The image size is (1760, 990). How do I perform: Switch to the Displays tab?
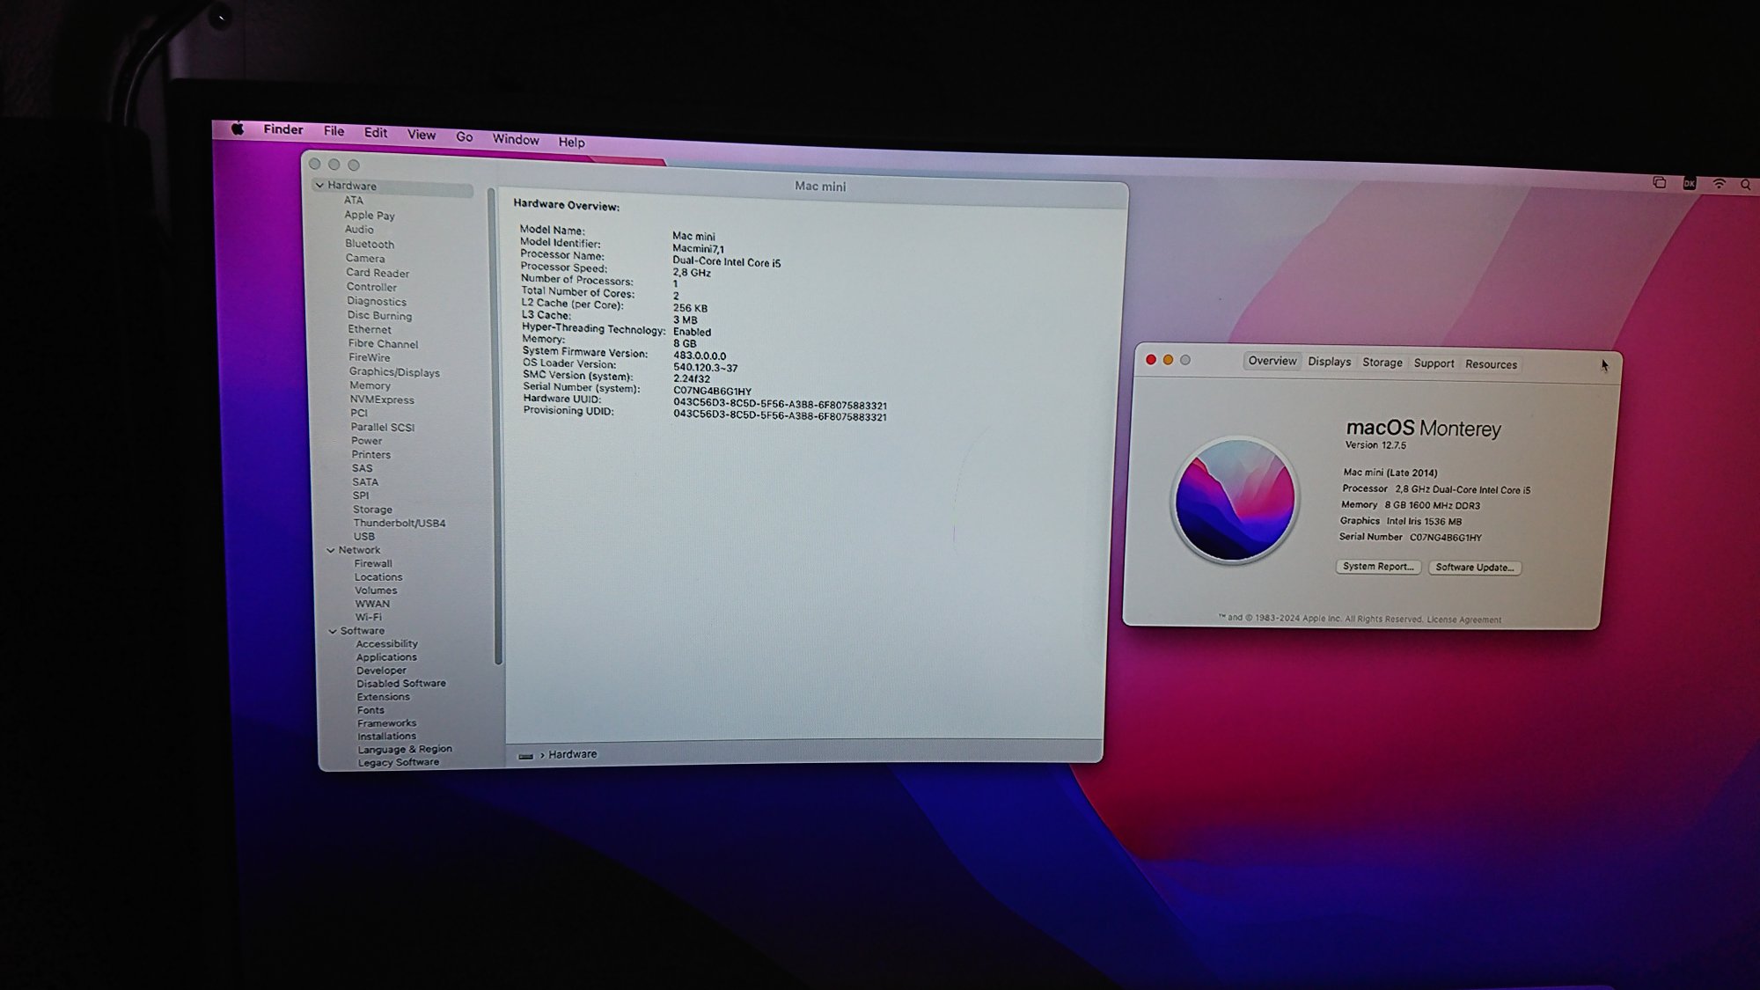click(1329, 362)
